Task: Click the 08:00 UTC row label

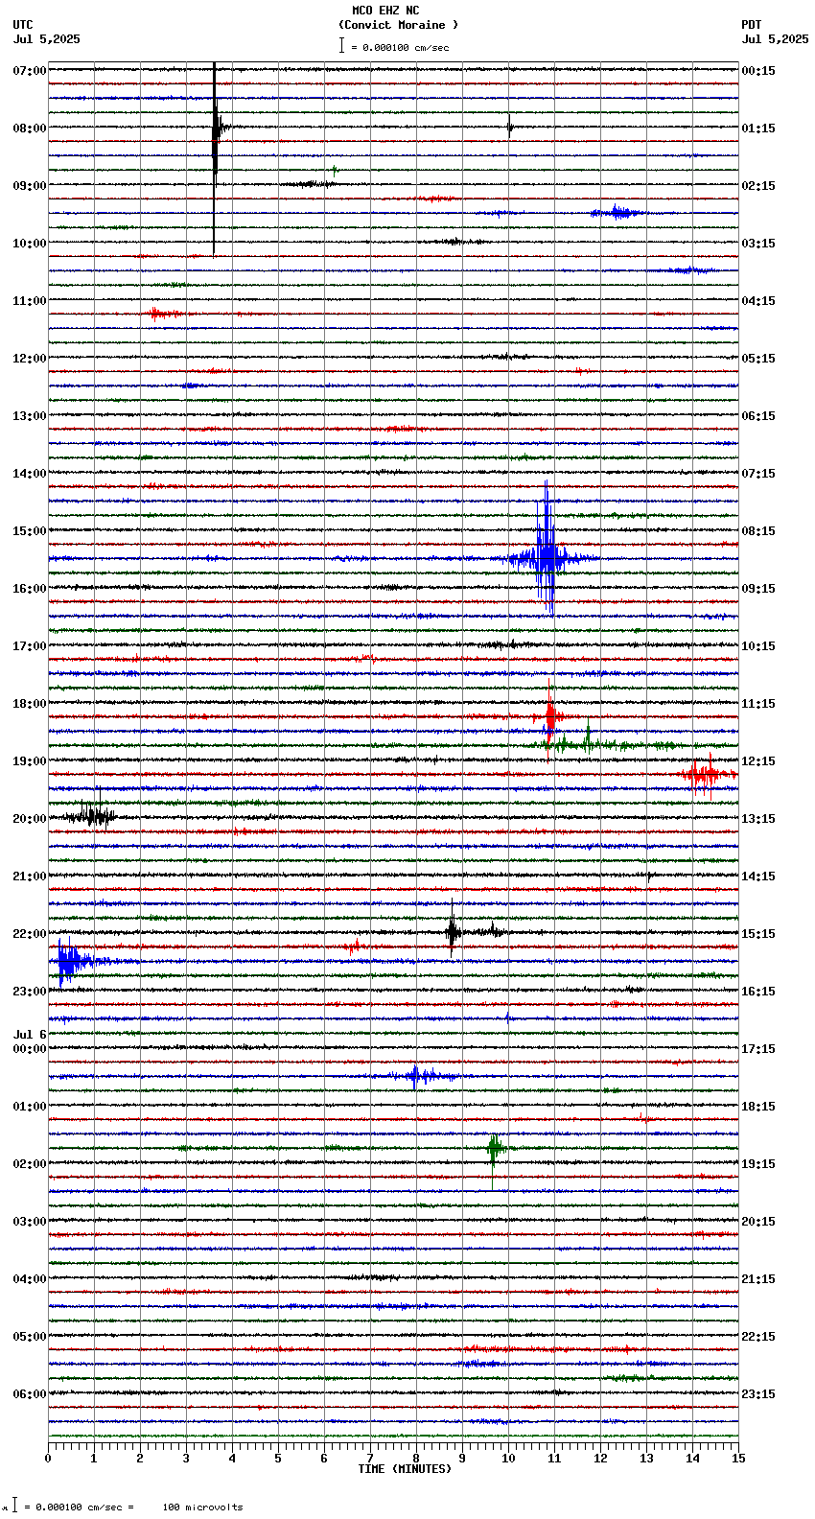Action: (x=30, y=129)
